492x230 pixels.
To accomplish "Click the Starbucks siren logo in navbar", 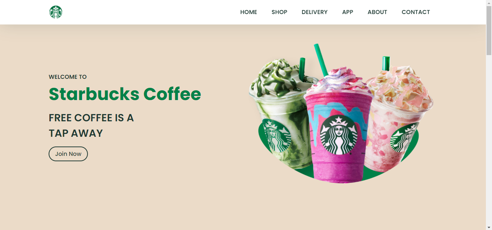I will pos(56,12).
